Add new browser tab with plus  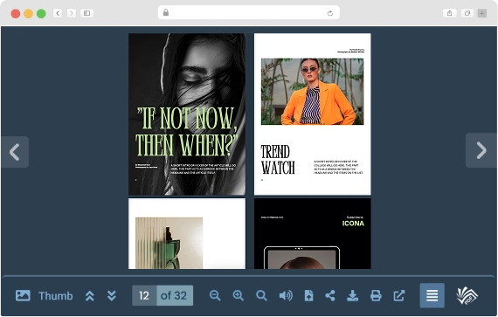(x=482, y=13)
